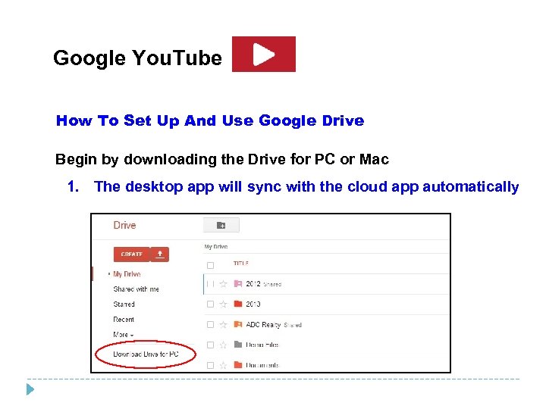546x409 pixels.
Task: Expand the More dropdown
Action: [x=124, y=335]
